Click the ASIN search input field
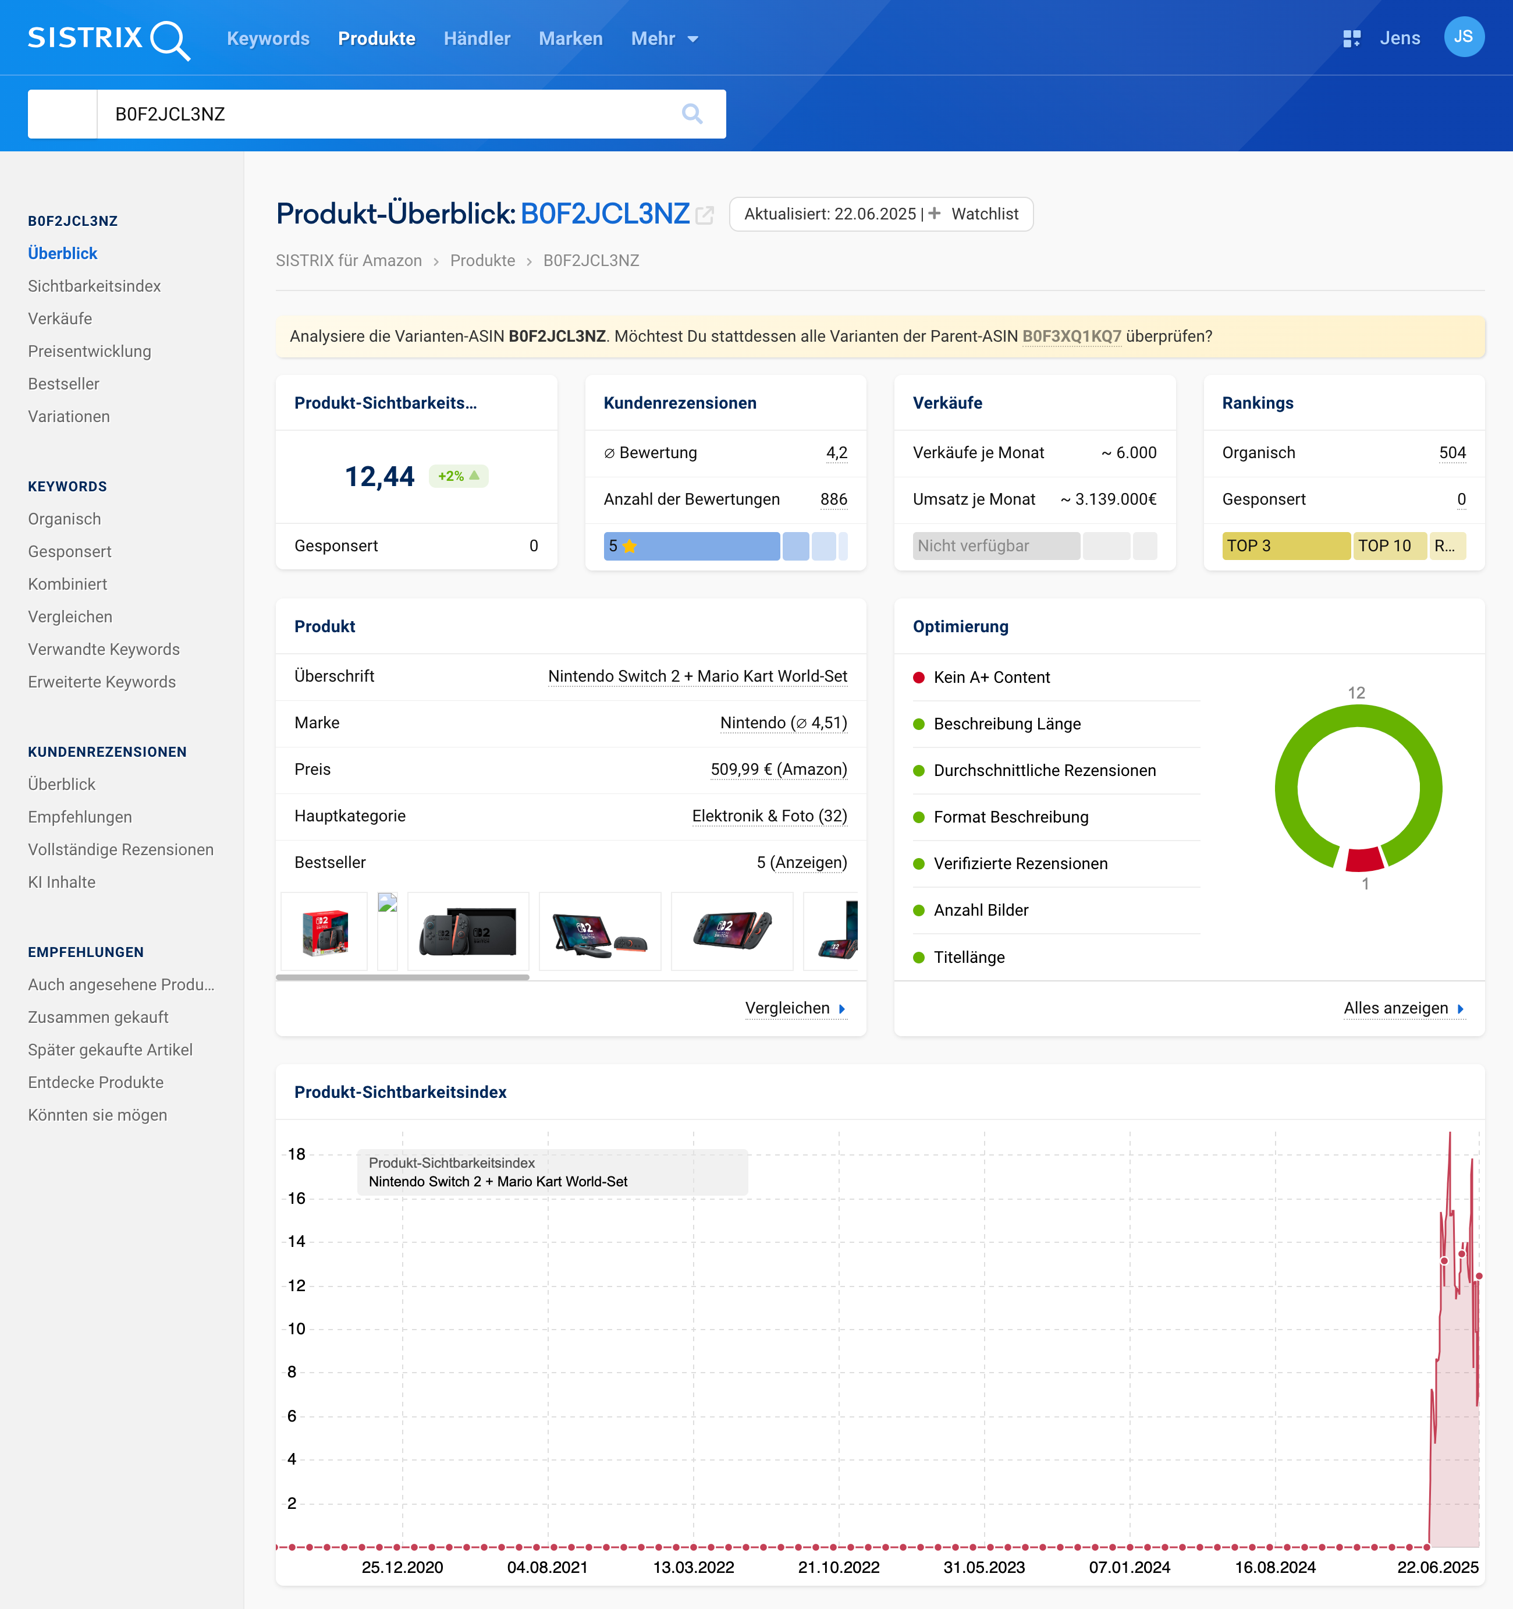The width and height of the screenshot is (1513, 1609). coord(388,114)
